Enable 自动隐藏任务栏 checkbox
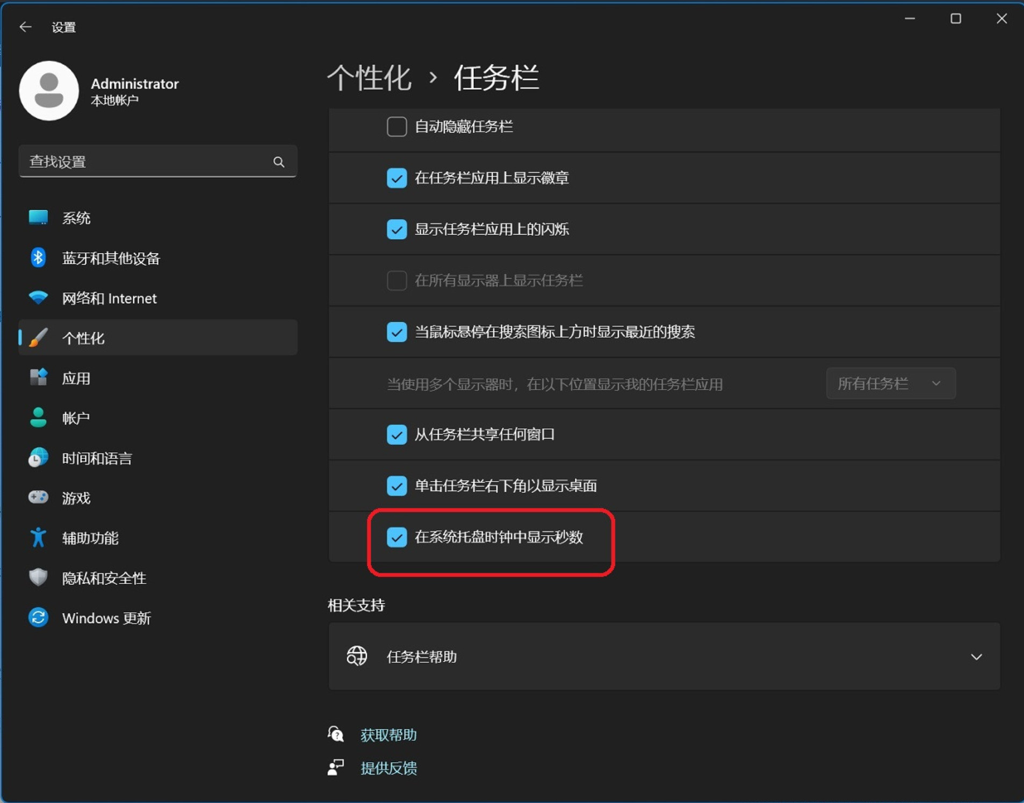The height and width of the screenshot is (803, 1024). 396,127
